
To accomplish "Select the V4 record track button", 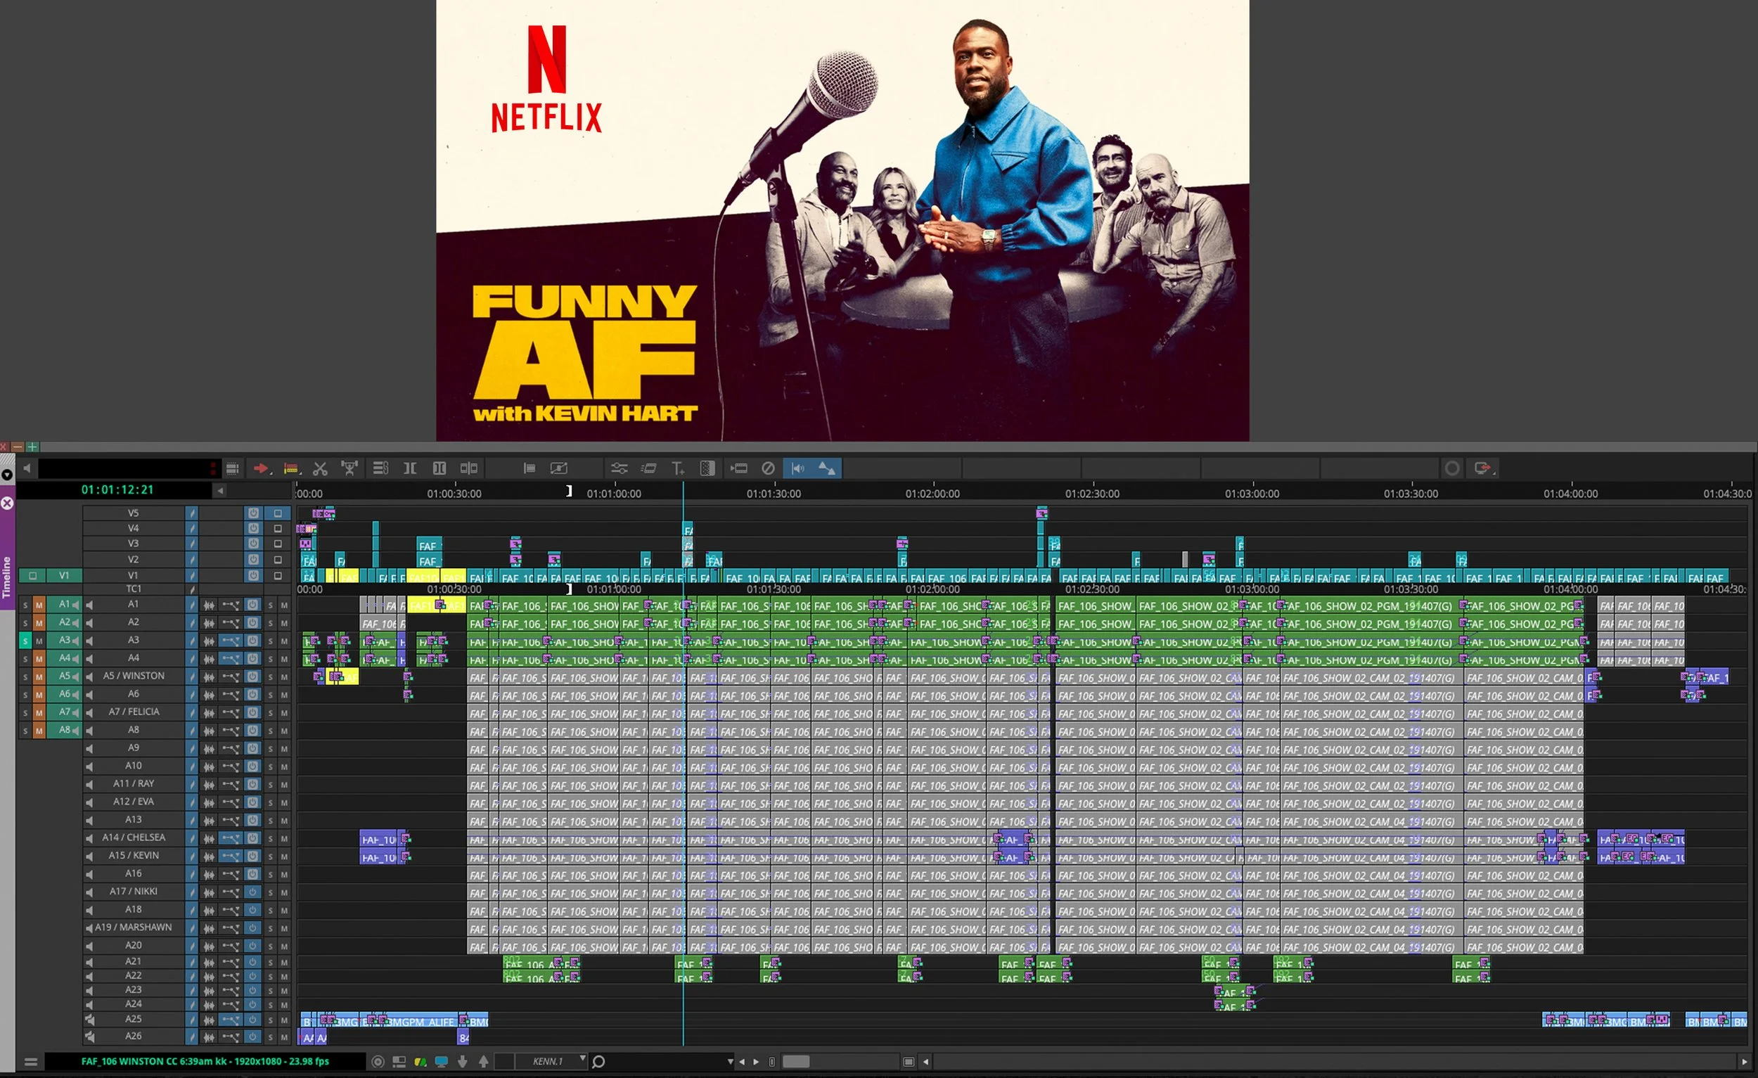I will [x=134, y=529].
